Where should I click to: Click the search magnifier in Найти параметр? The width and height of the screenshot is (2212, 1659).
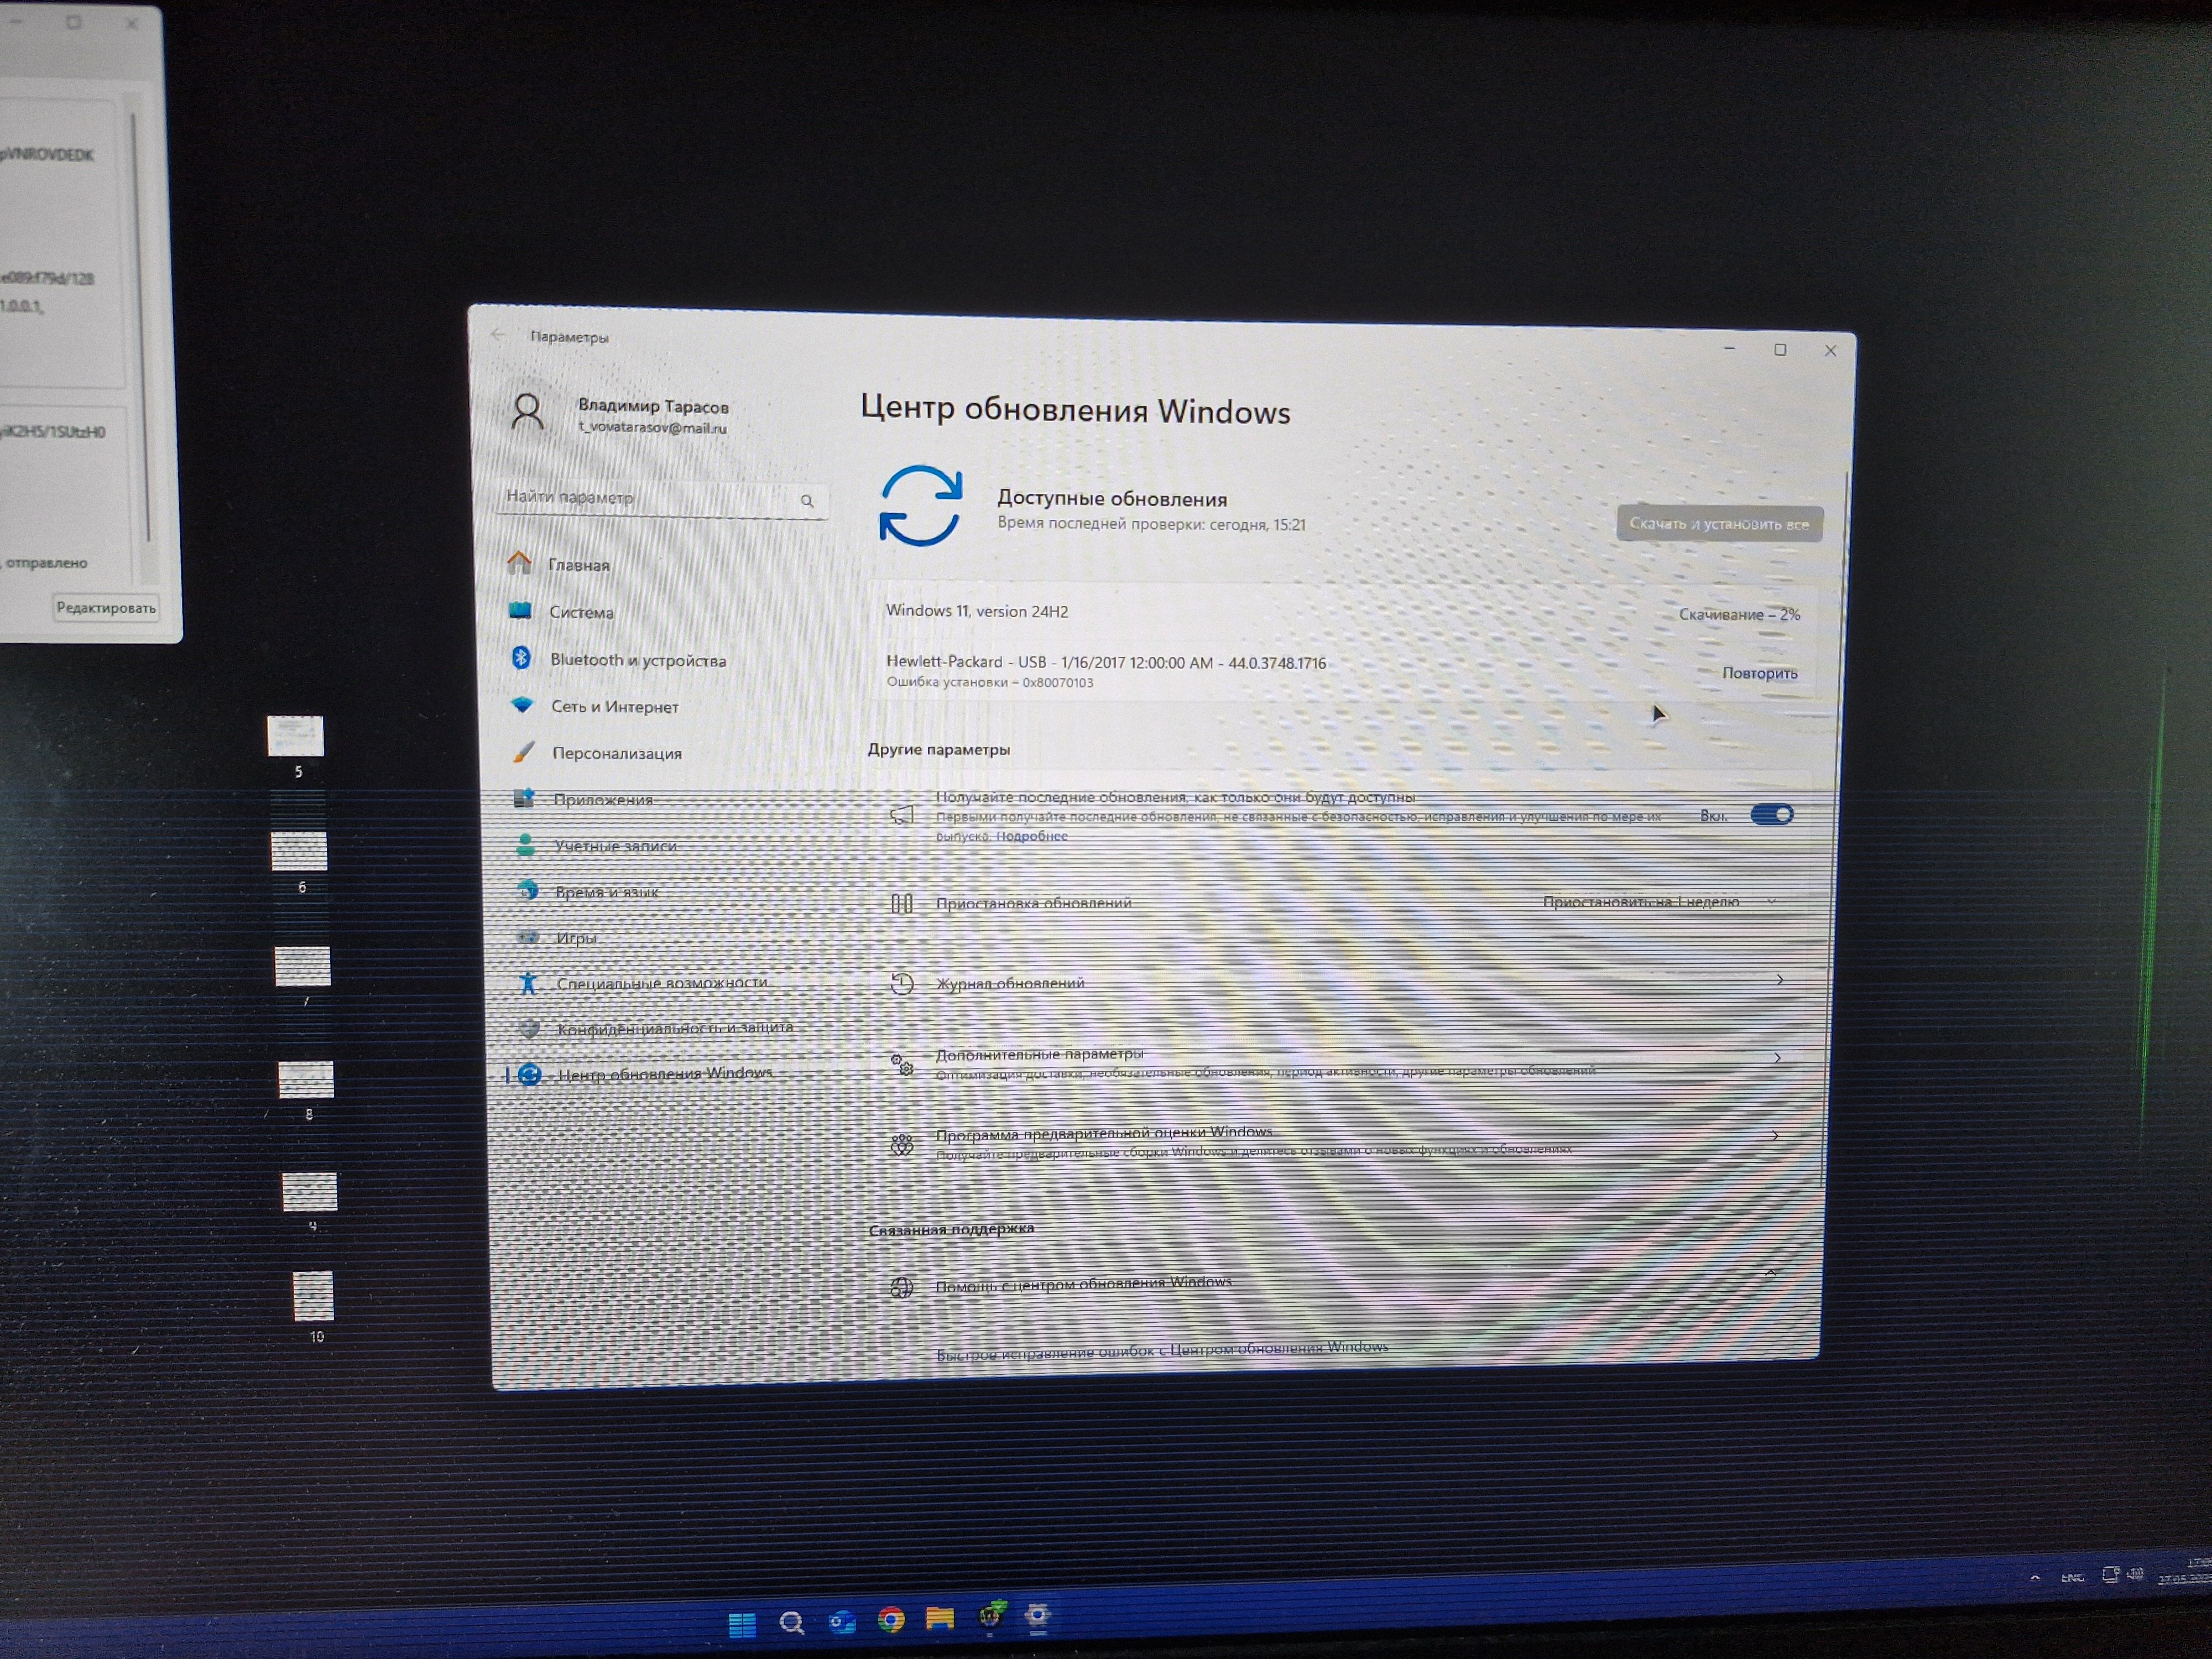pos(807,501)
